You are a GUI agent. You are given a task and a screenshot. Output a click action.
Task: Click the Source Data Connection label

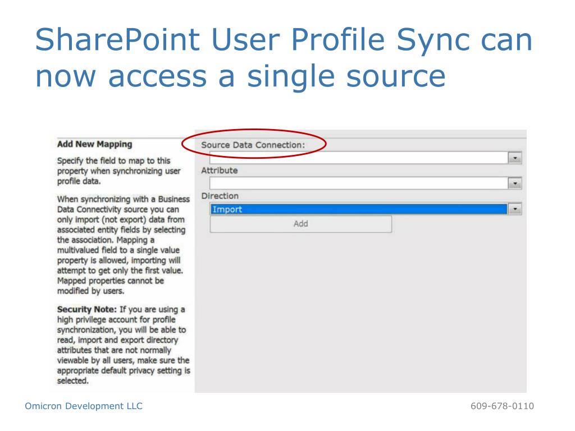point(253,145)
